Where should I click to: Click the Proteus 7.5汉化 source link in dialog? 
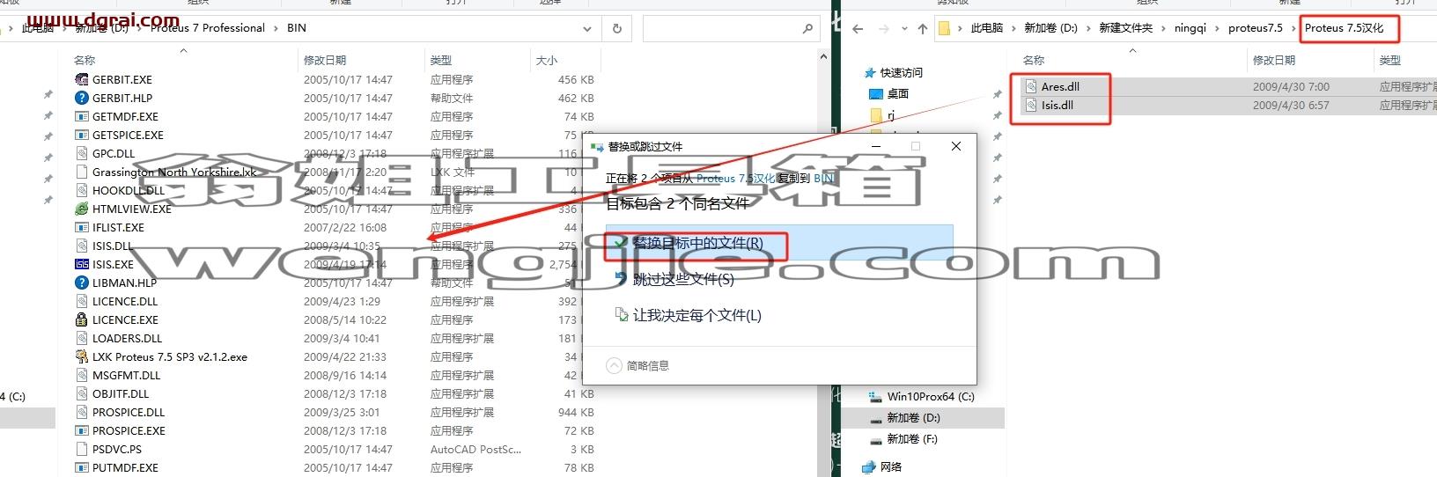[736, 178]
